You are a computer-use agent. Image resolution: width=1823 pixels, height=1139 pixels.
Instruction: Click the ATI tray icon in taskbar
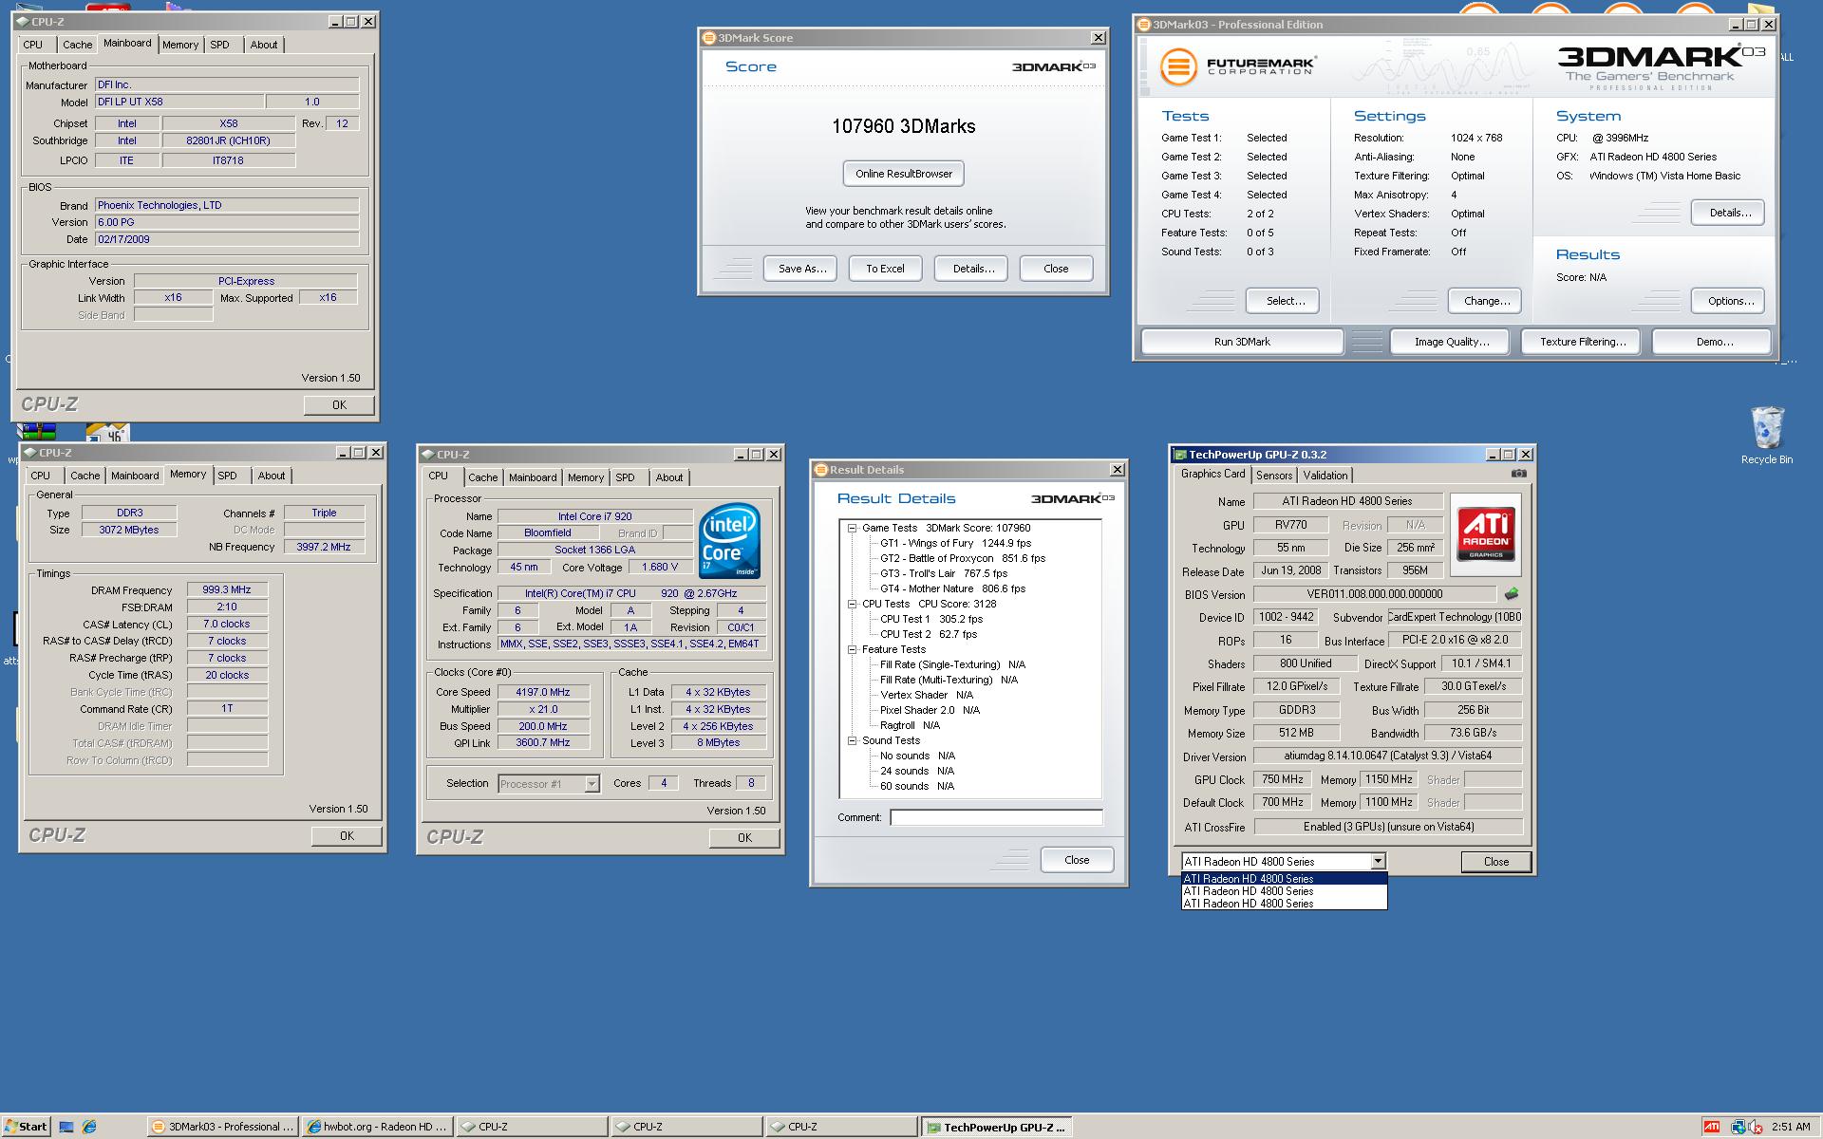[1711, 1127]
